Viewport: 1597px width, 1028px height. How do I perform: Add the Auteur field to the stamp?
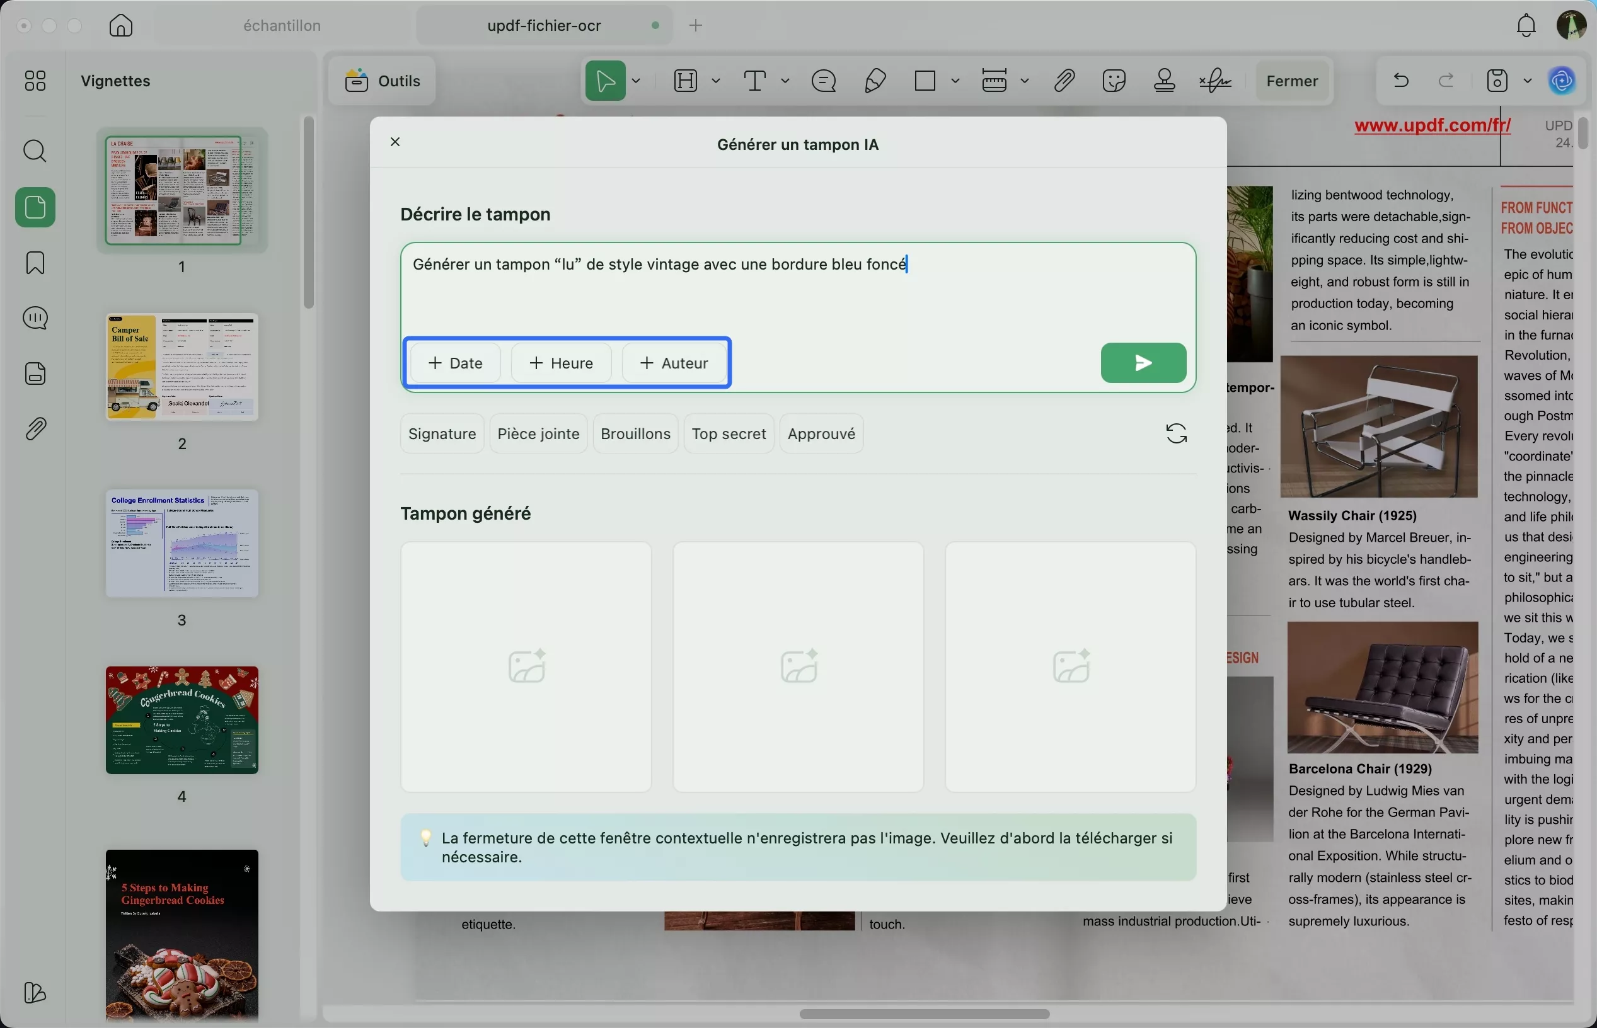click(x=673, y=363)
